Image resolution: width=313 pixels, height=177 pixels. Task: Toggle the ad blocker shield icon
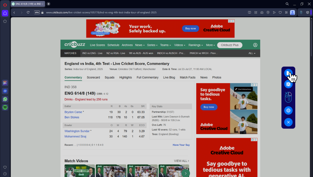tap(268, 12)
